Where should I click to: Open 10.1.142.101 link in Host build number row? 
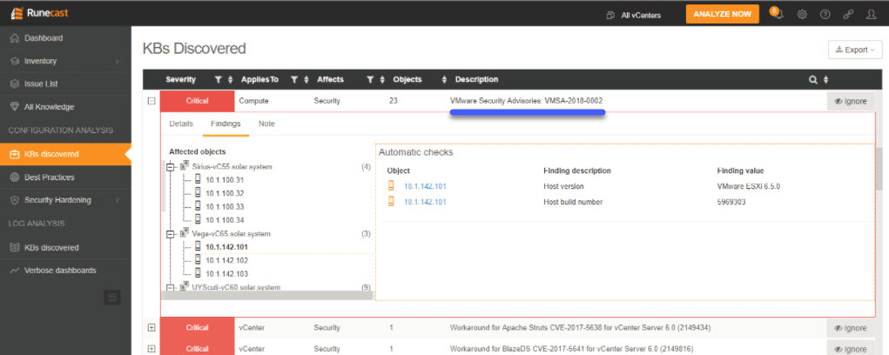[425, 202]
